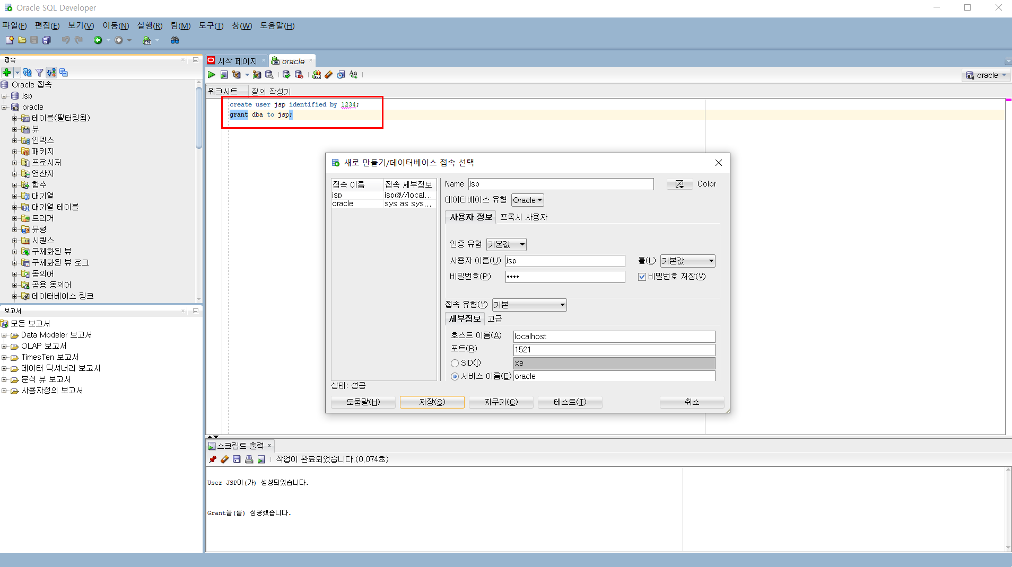Image resolution: width=1012 pixels, height=567 pixels.
Task: Open the 도구(T) menu
Action: 211,25
